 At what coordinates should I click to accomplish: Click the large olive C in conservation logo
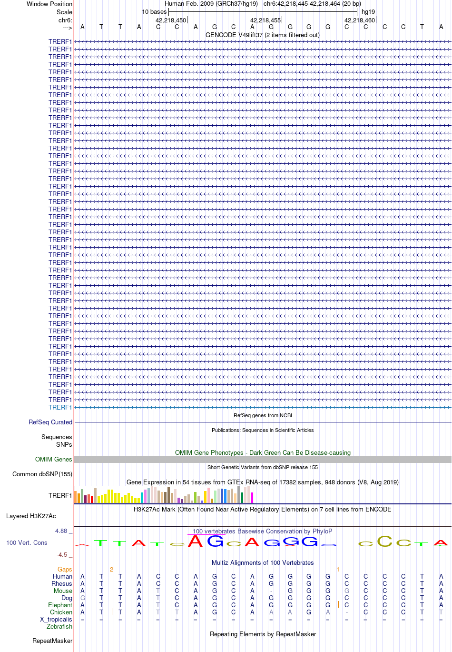click(384, 542)
